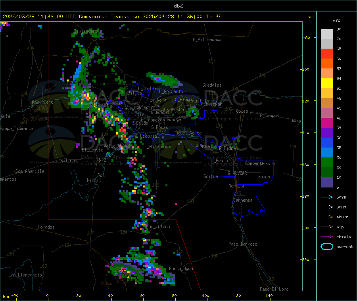Click the 'Divisadero' map label
The image size is (357, 301).
tap(86, 31)
